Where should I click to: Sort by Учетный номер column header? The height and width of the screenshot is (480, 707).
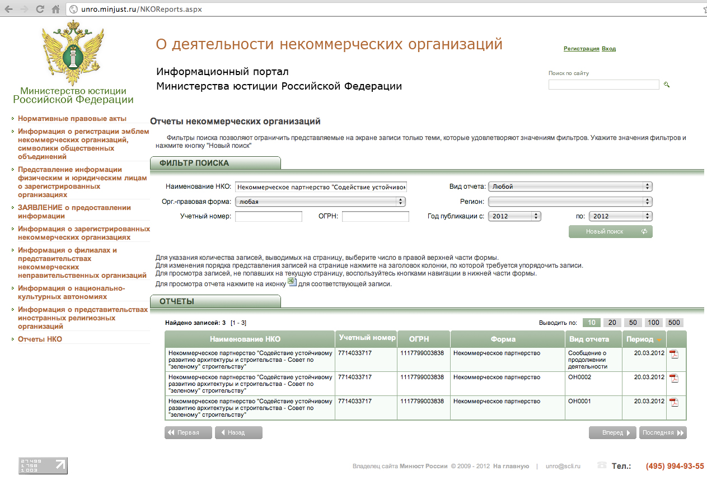[367, 338]
